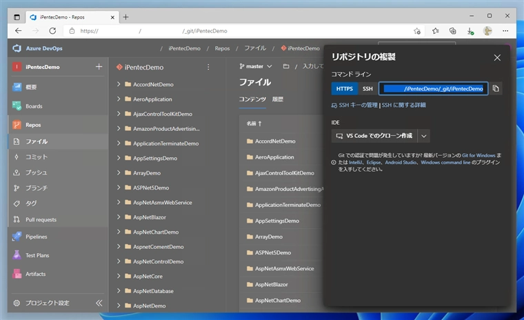The image size is (524, 320).
Task: Open Boards in the sidebar
Action: click(x=34, y=106)
